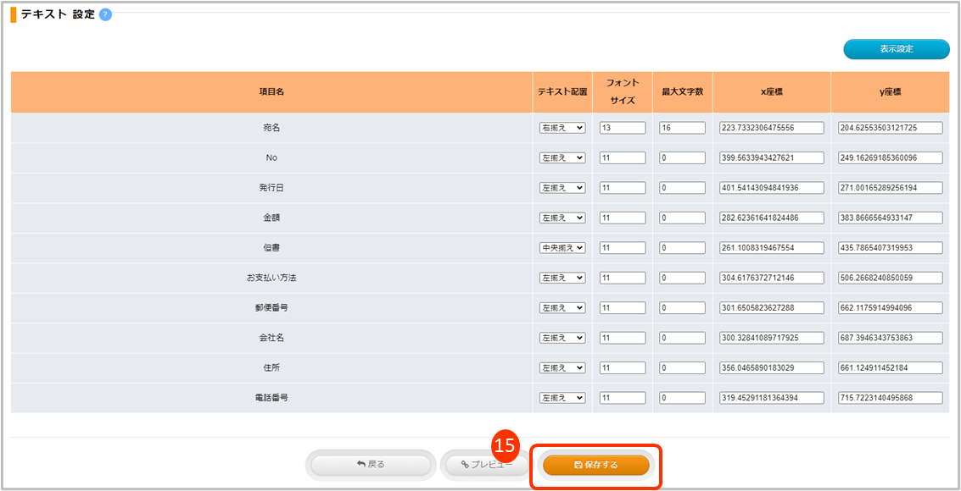Screen dimensions: 961x491
Task: Click max characters field for 宛名
Action: pyautogui.click(x=682, y=128)
